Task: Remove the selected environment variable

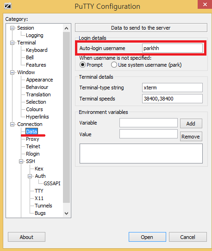Action: pos(191,137)
